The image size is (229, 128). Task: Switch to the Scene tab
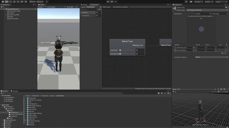coord(84,5)
